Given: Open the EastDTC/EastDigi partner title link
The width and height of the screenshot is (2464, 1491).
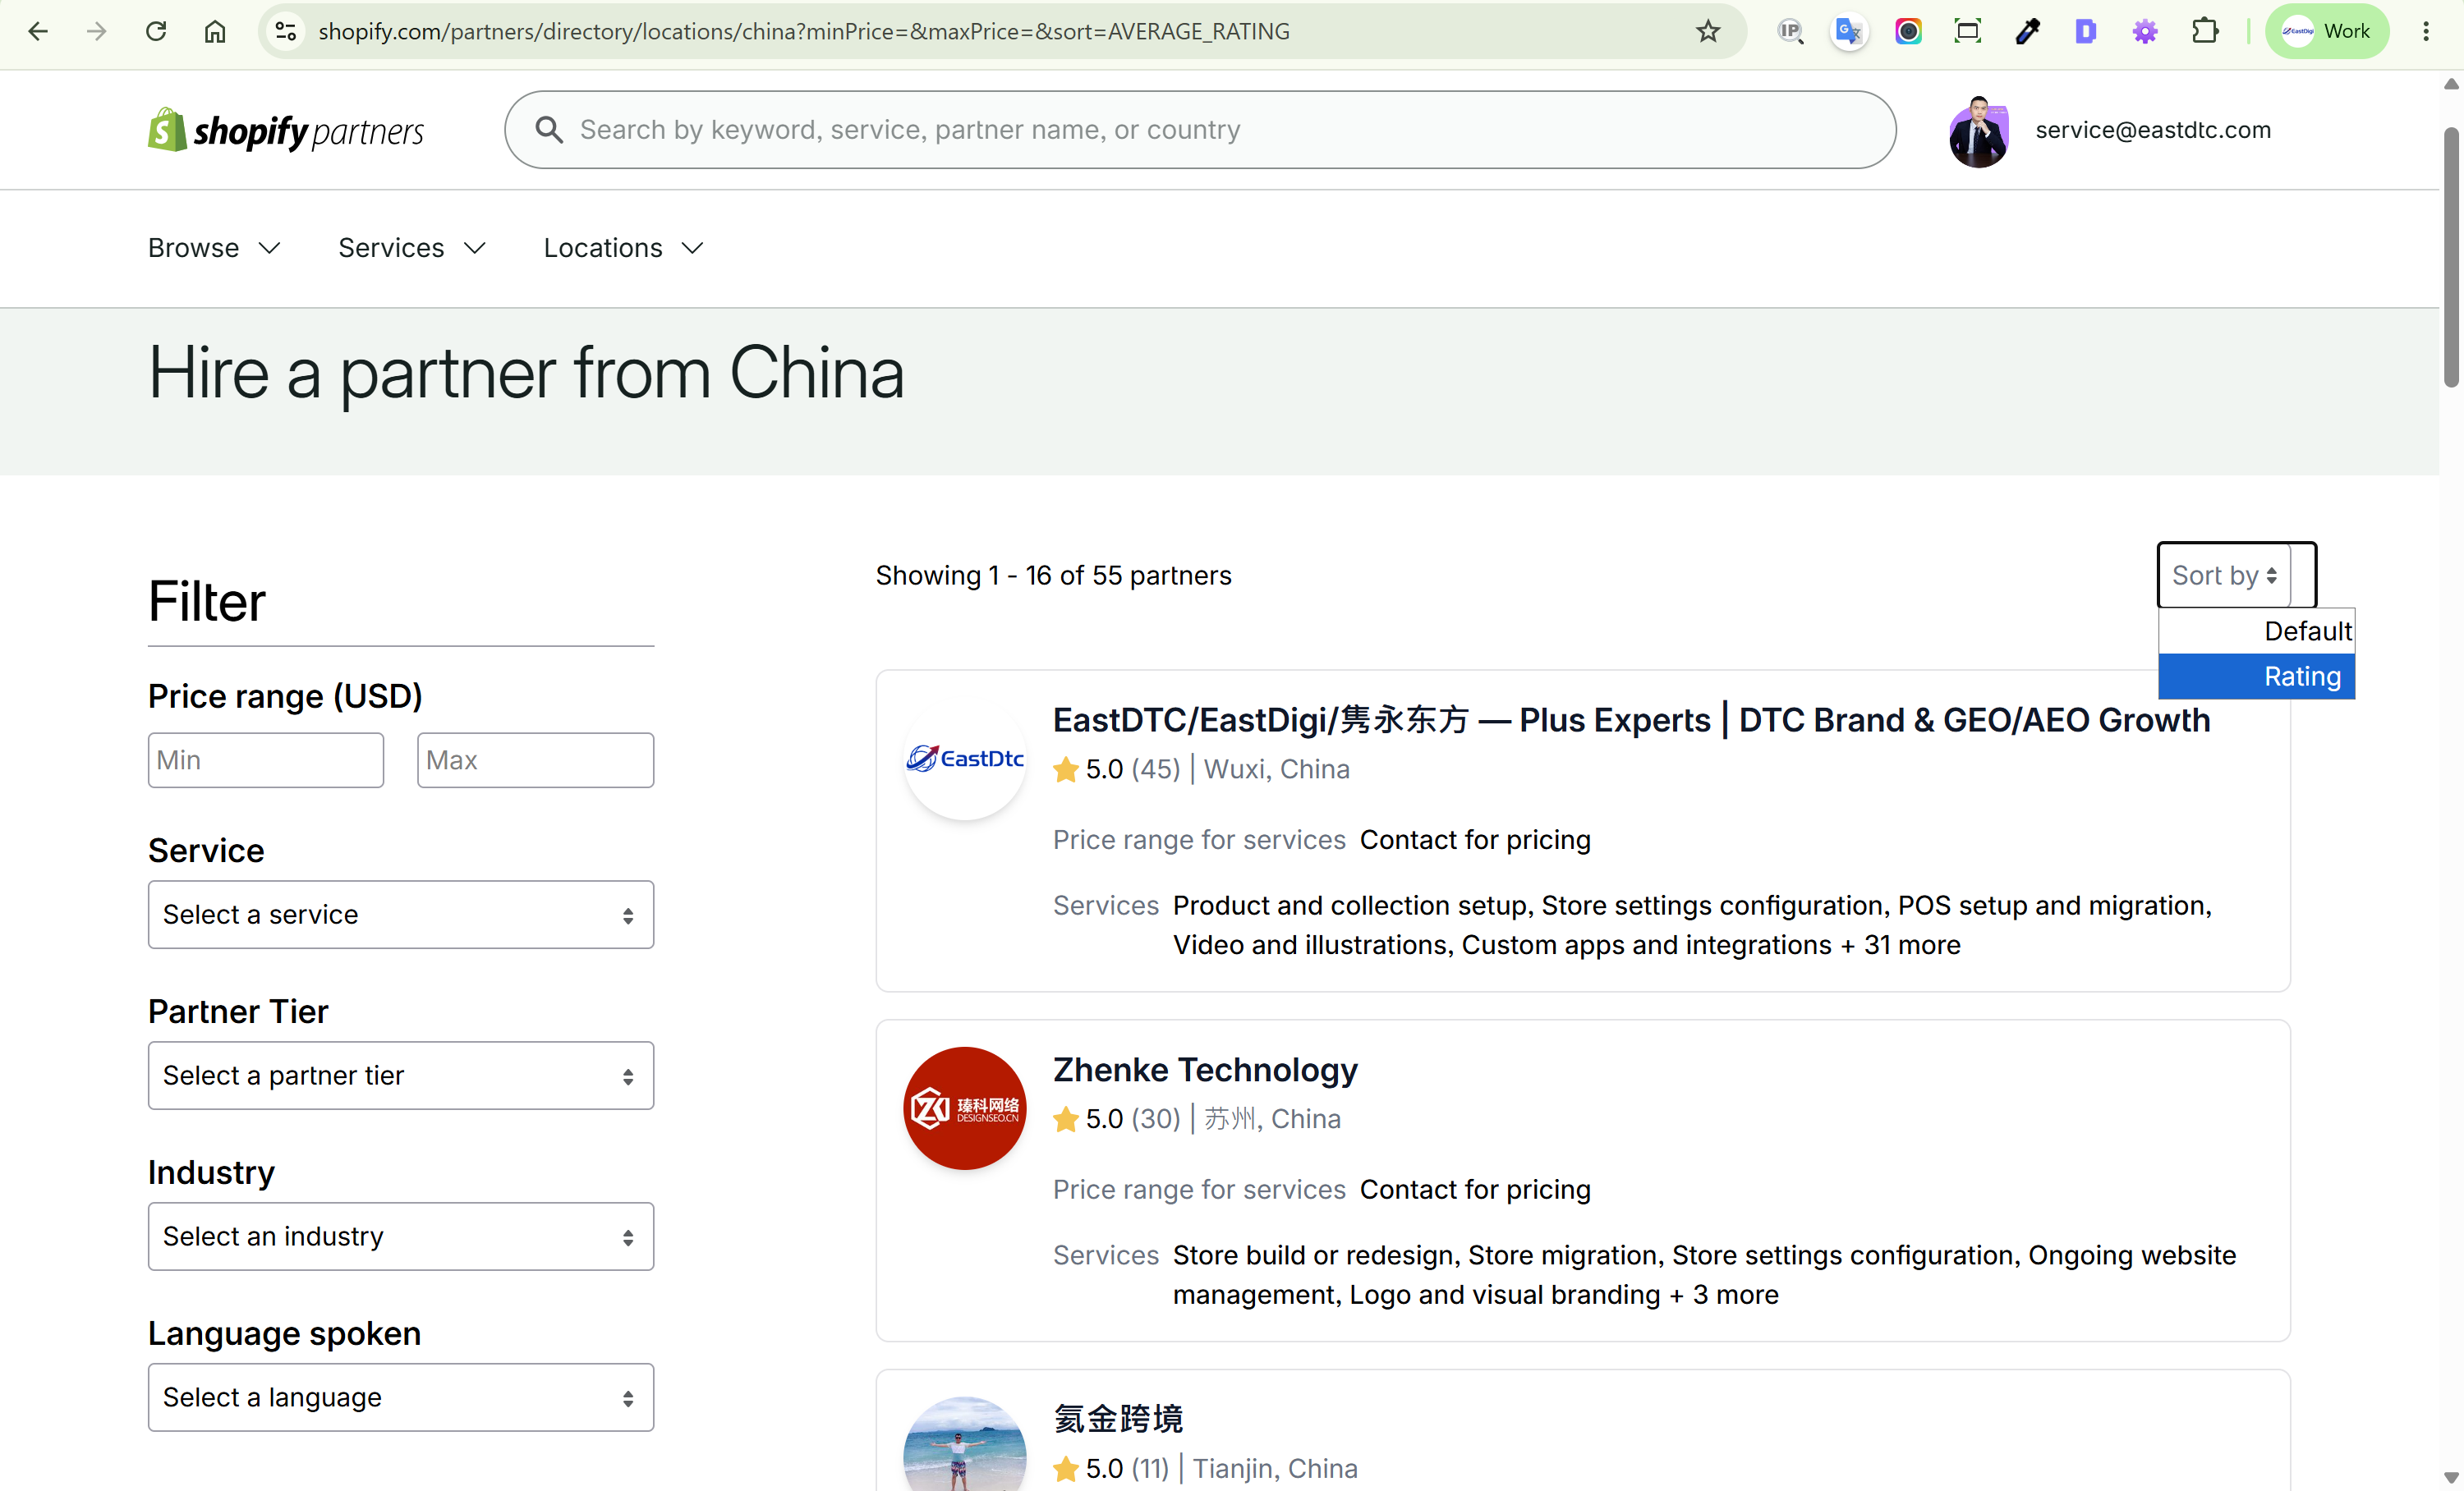Looking at the screenshot, I should coord(1631,719).
